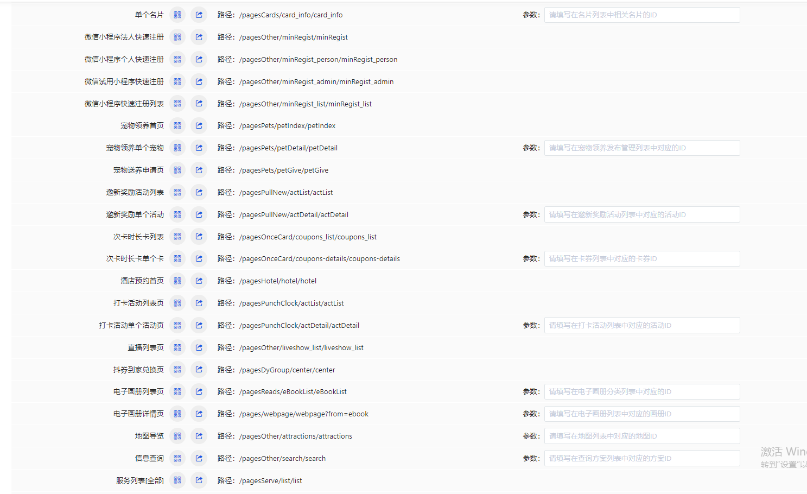
Task: Click 宠物领养单个宠物 parameter input field
Action: pyautogui.click(x=641, y=148)
